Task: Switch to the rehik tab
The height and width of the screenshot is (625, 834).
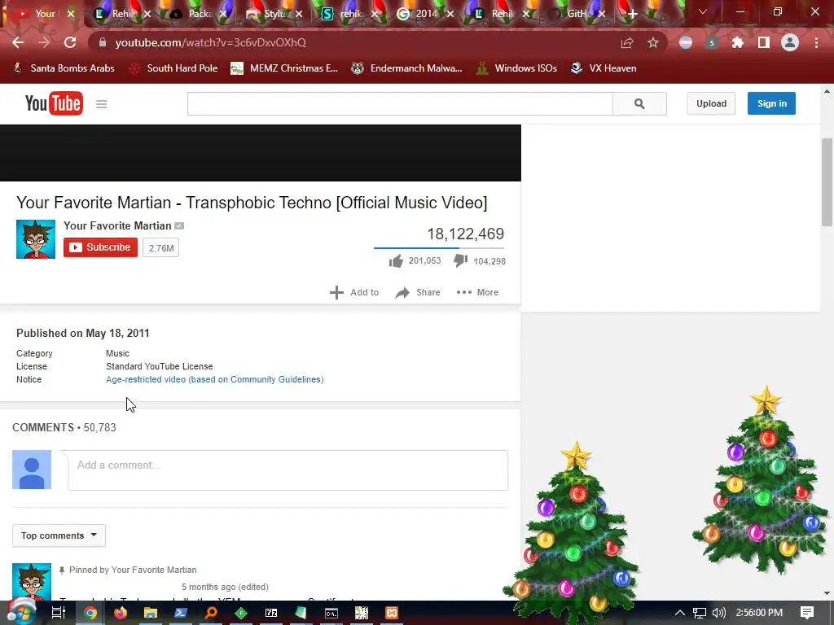Action: point(349,14)
